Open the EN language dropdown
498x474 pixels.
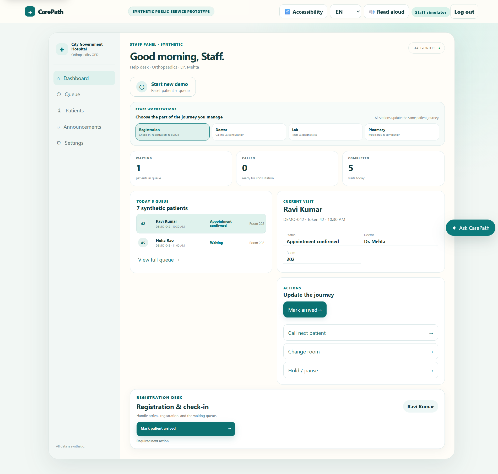click(x=345, y=12)
